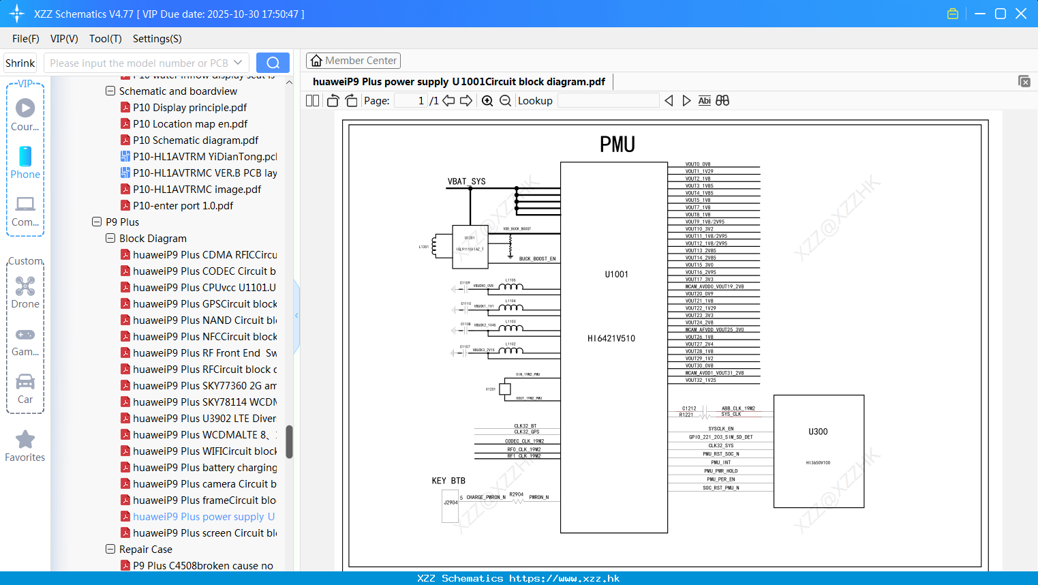
Task: Click the Lookup text field
Action: click(x=608, y=100)
